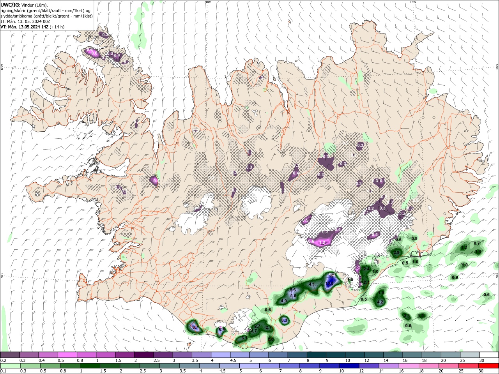This screenshot has height=374, width=499.
Task: Click the 4.9 rain value on the map
Action: click(284, 301)
